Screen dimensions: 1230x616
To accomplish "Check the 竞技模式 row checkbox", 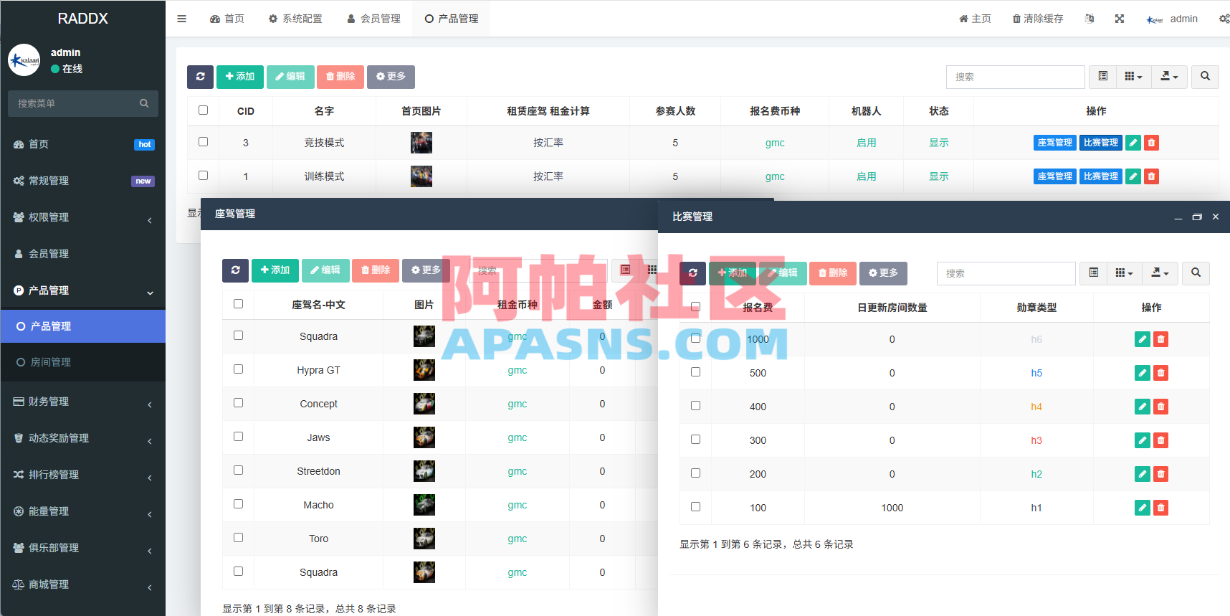I will point(204,142).
